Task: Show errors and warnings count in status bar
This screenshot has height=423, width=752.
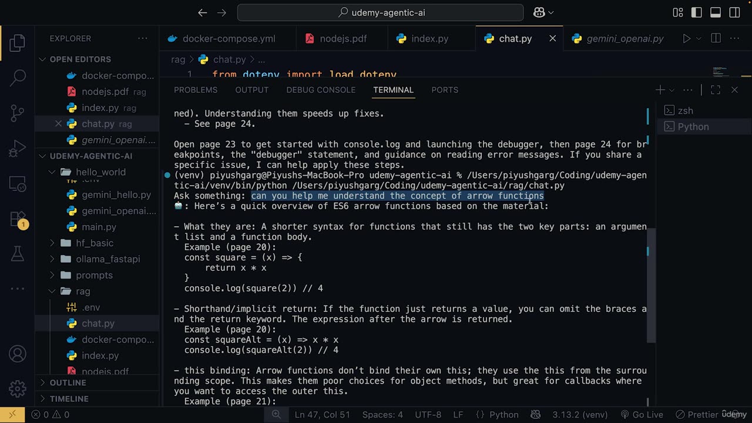Action: (51, 414)
